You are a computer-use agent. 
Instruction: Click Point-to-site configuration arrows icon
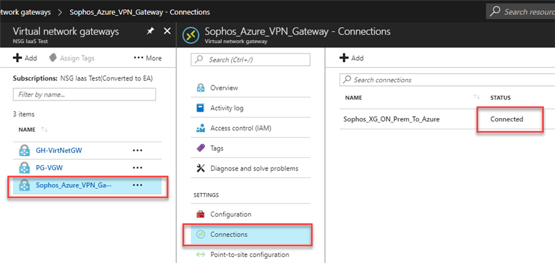tap(200, 255)
